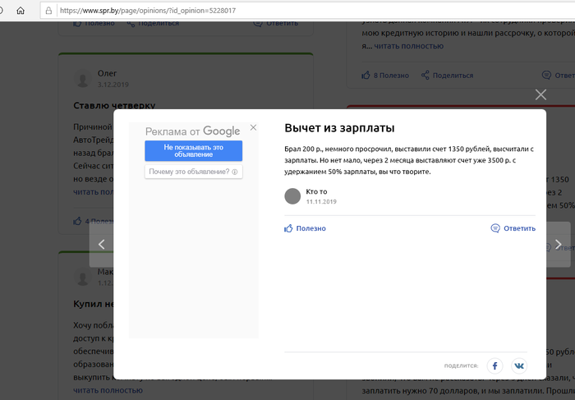
Task: Share review on Facebook
Action: 494,366
